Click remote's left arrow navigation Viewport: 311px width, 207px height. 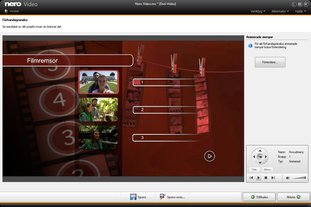[x=254, y=157]
